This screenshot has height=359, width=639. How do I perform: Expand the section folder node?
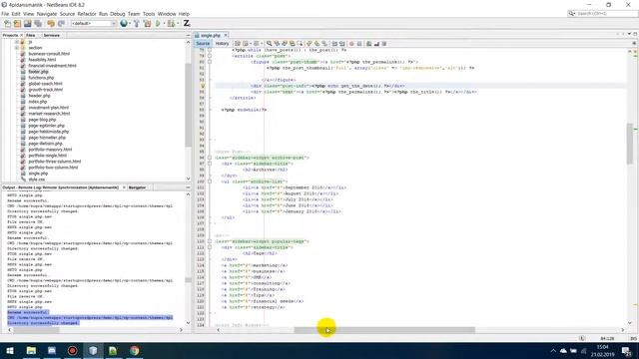pyautogui.click(x=17, y=48)
